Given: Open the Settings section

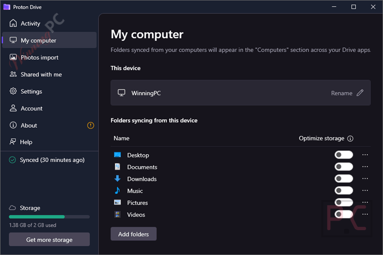Looking at the screenshot, I should pos(49,91).
